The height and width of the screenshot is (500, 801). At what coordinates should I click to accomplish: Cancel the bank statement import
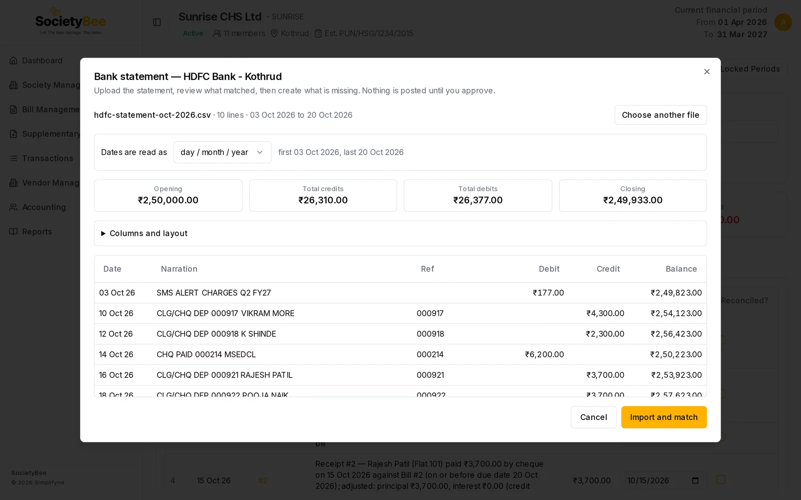click(x=593, y=417)
